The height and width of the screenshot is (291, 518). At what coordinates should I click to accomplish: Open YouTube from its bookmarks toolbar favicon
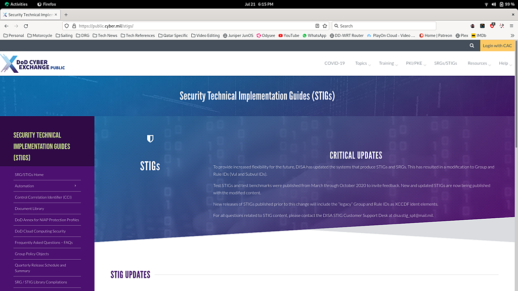click(x=281, y=35)
